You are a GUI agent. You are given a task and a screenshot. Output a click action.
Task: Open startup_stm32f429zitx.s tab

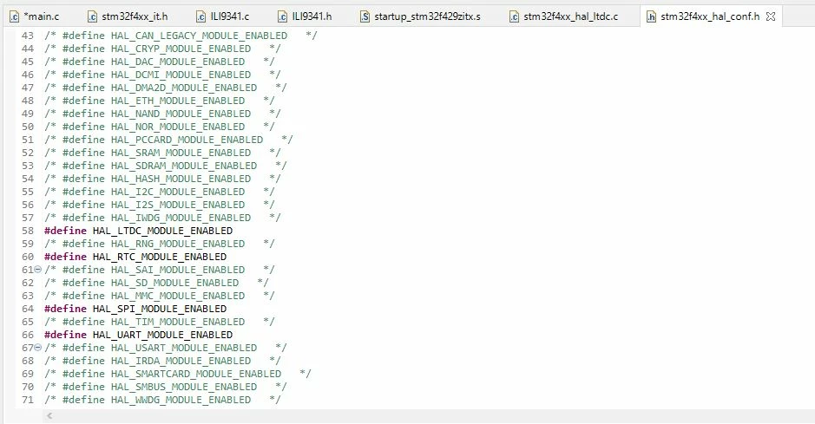[x=420, y=16]
